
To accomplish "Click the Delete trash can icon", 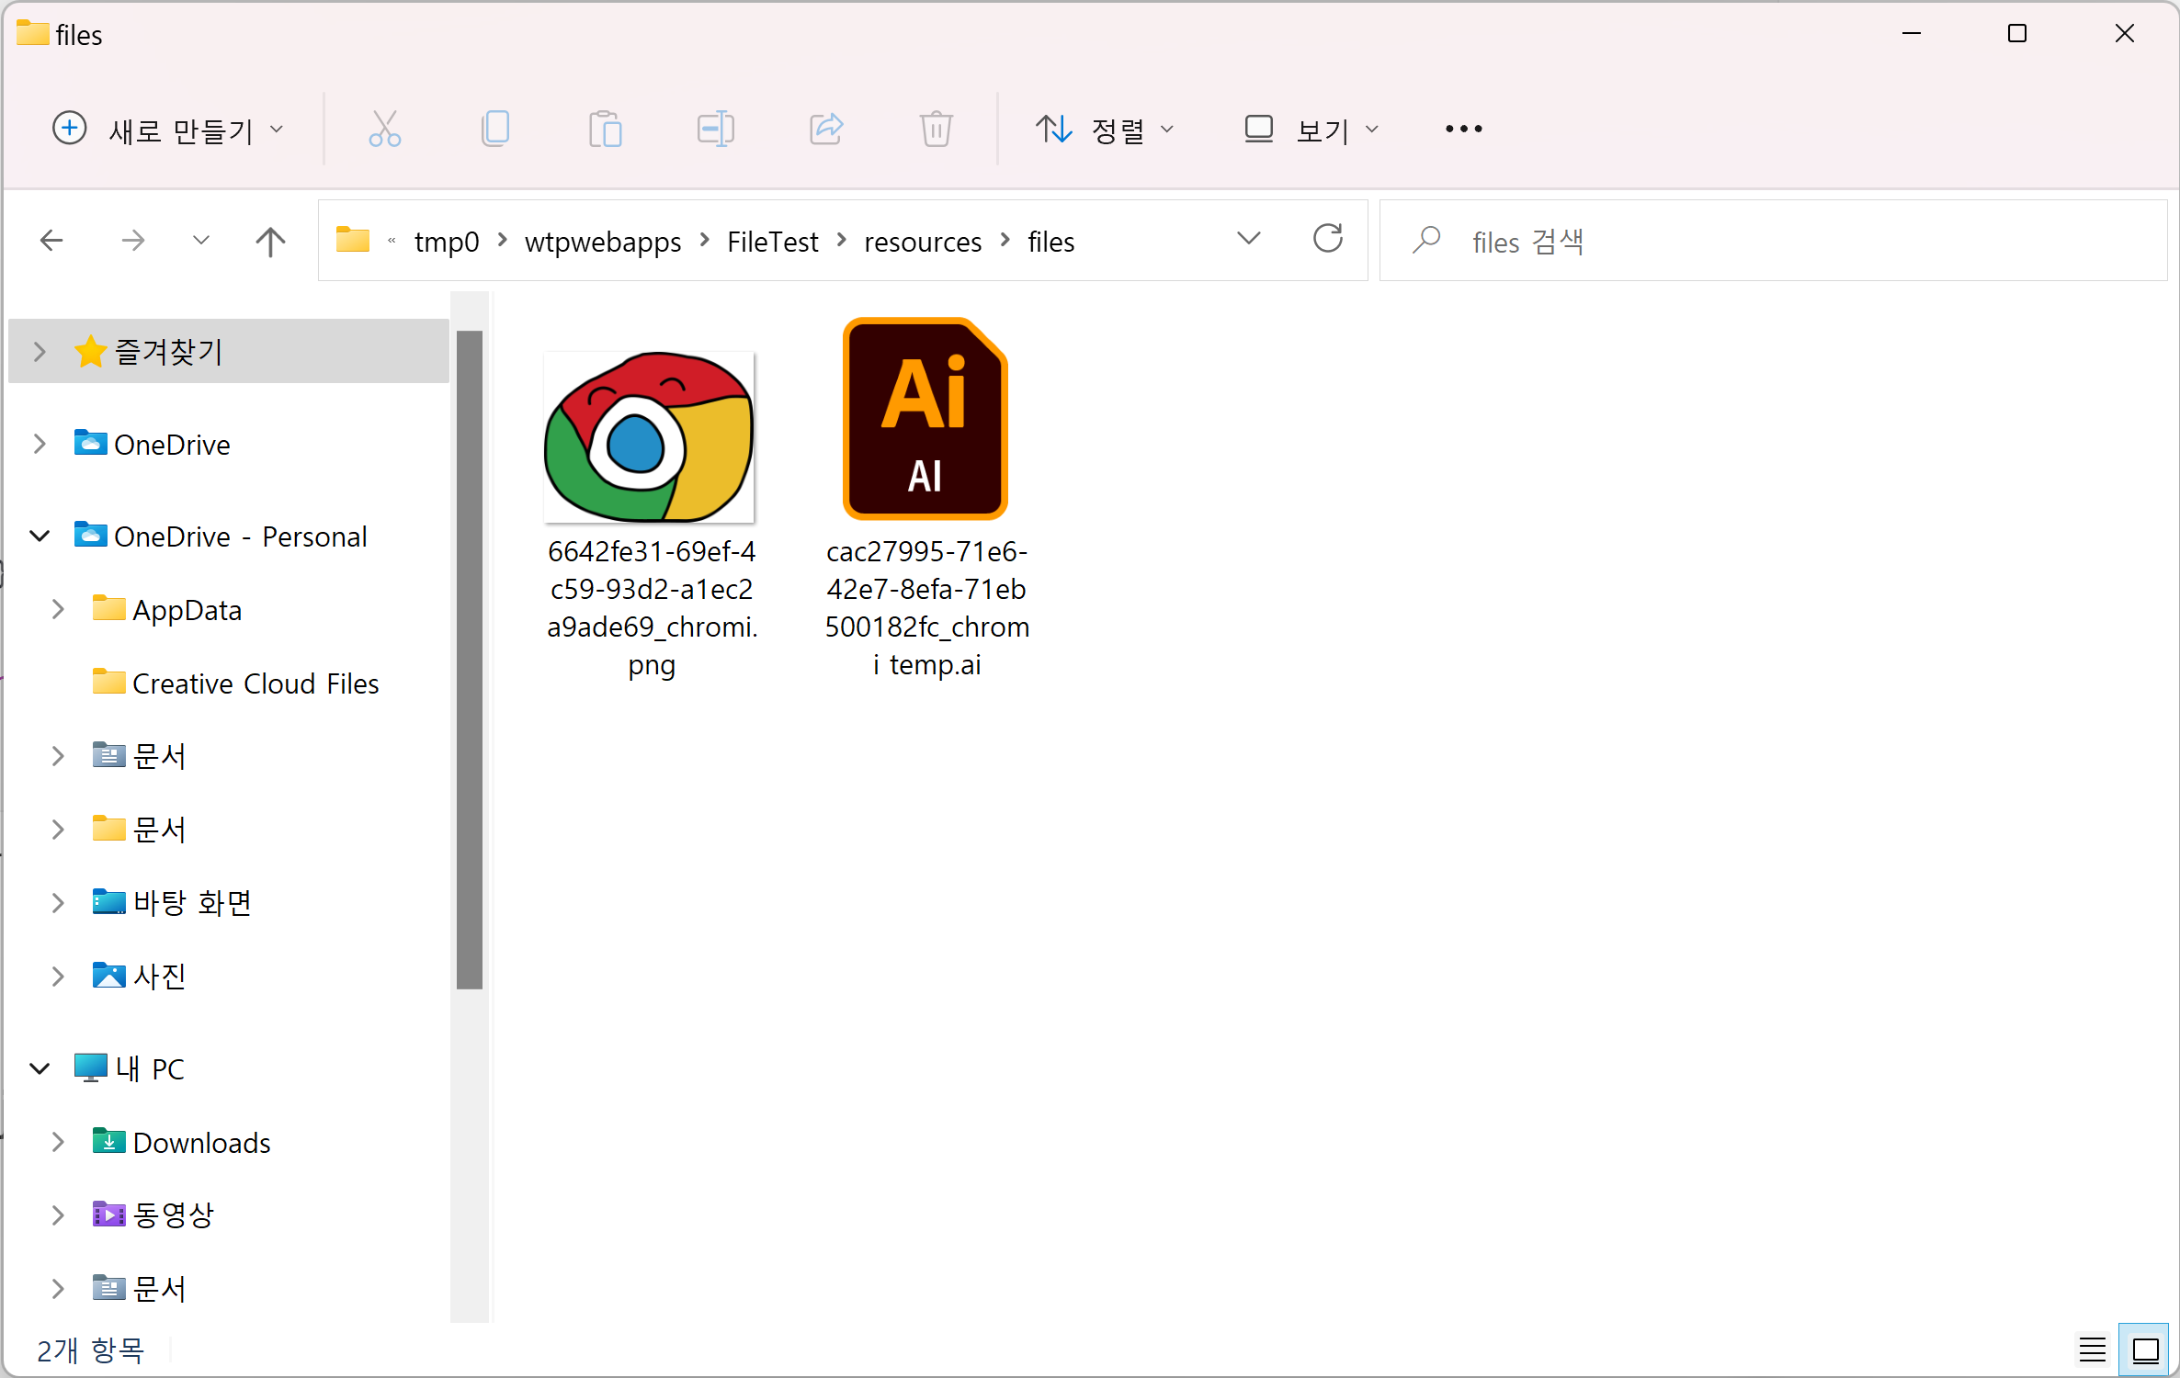I will click(x=936, y=129).
